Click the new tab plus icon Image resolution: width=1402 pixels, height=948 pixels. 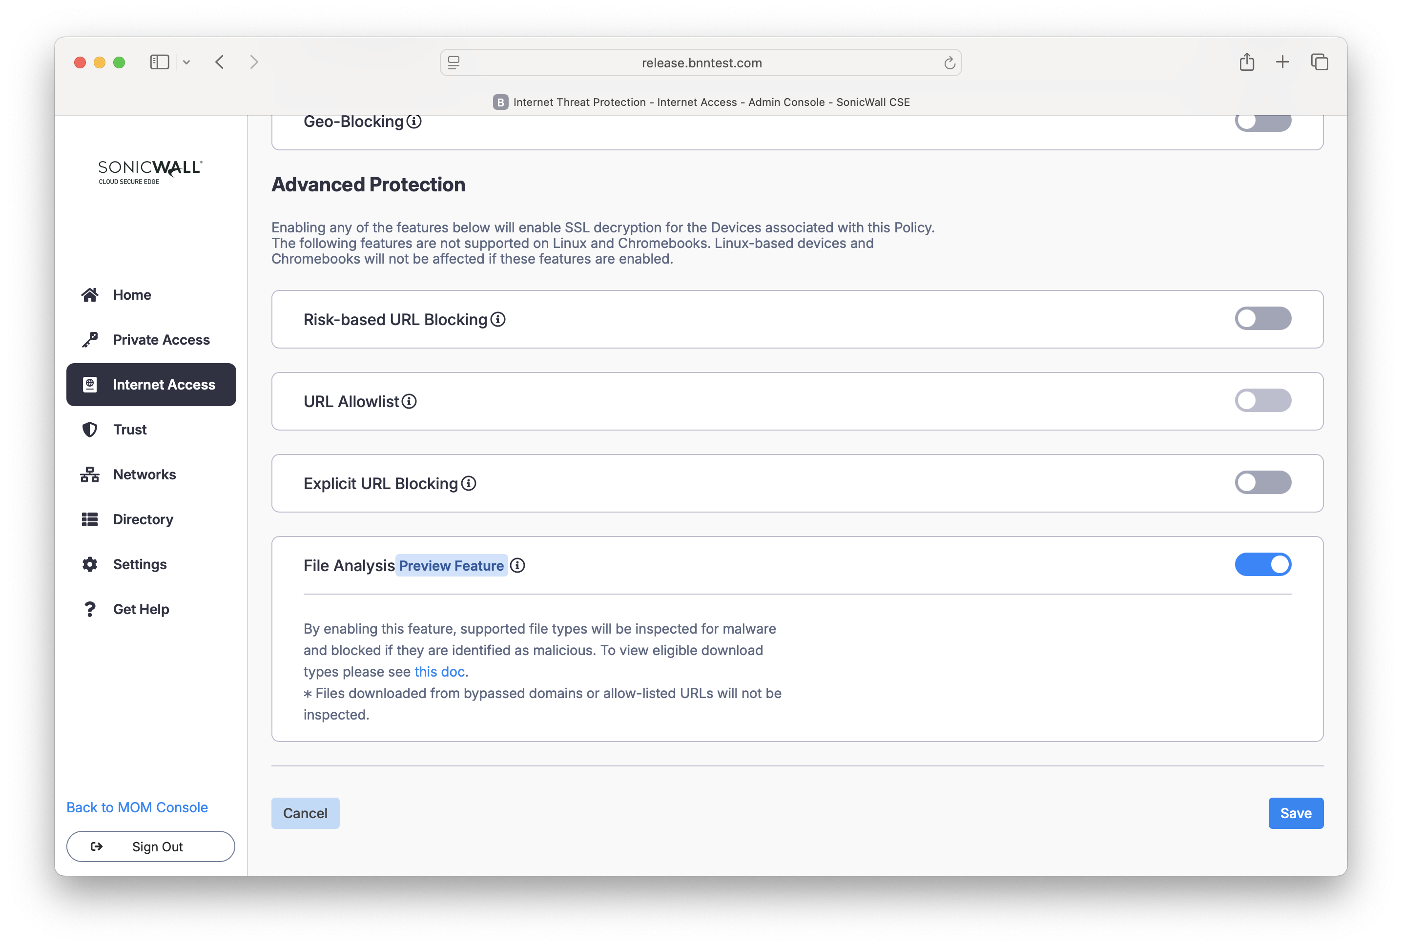click(1282, 62)
